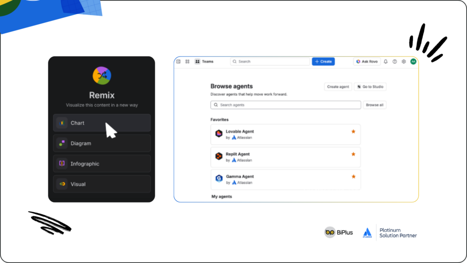Choose Diagram from the Remix menu
The image size is (467, 263).
tap(102, 143)
